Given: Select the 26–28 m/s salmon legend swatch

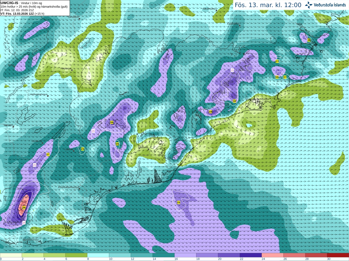Looking at the screenshot, I should click(x=294, y=255).
